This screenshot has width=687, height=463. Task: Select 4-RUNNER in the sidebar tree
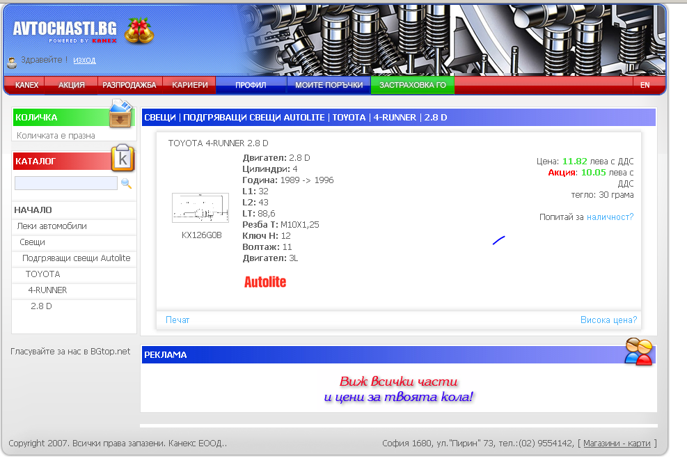point(47,290)
